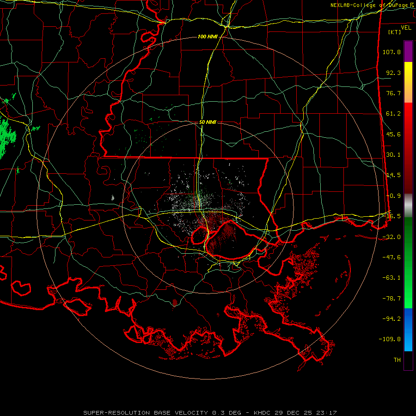Select the -63.1 legend value
This screenshot has height=416, width=416.
click(x=392, y=278)
